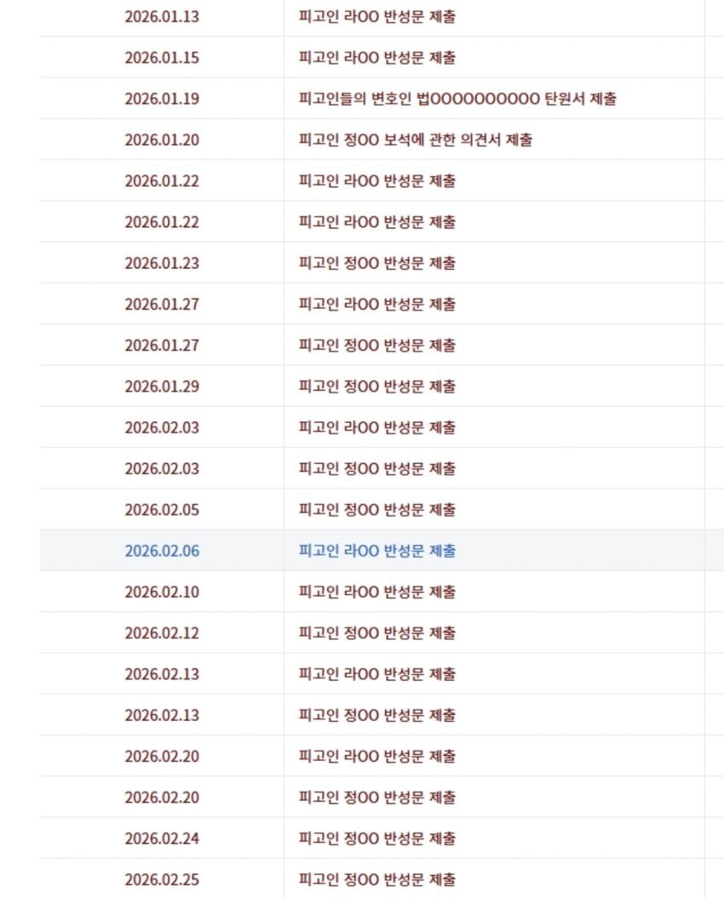Select 피고인 라OO 반성문 dated 2026.02.10
The height and width of the screenshot is (915, 724).
pyautogui.click(x=376, y=592)
